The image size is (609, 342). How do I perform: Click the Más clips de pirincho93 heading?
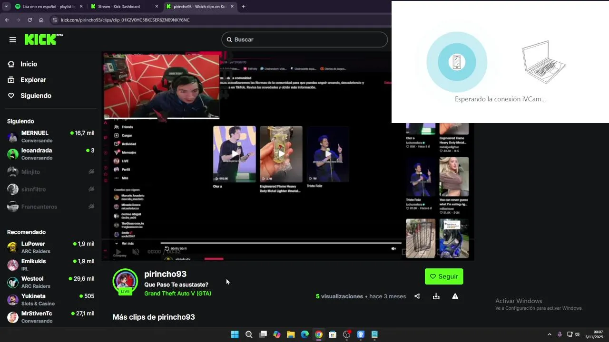click(x=154, y=317)
